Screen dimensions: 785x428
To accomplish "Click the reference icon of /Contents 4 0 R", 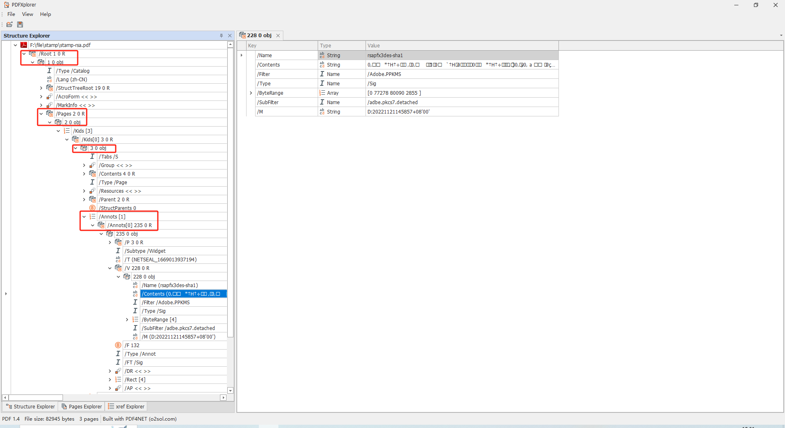I will pos(92,174).
